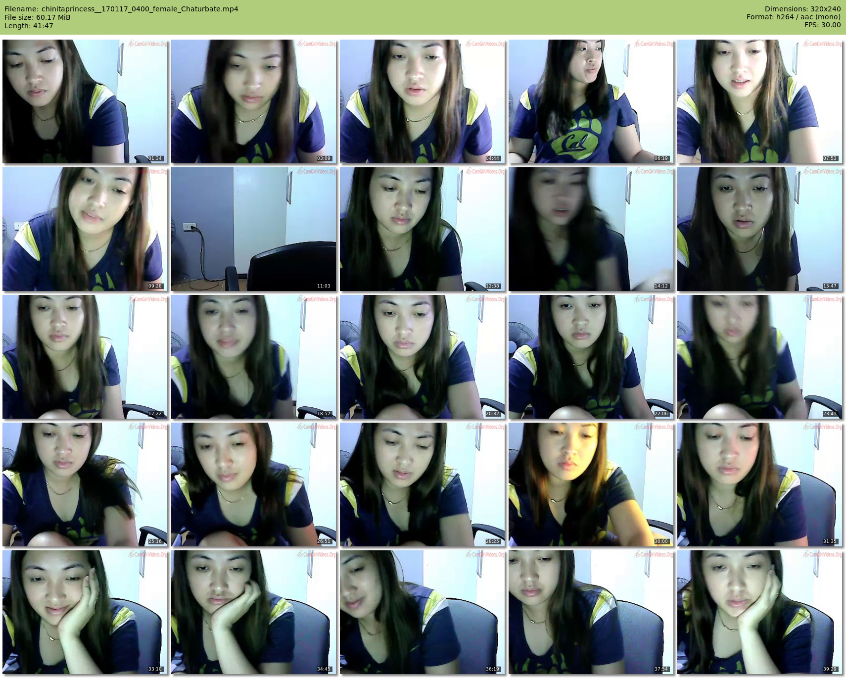
Task: Open the frame marked 04:44
Action: 423,101
